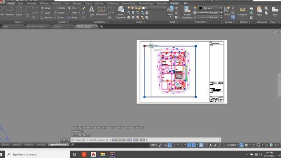Close the command line with X button

pyautogui.click(x=64, y=140)
